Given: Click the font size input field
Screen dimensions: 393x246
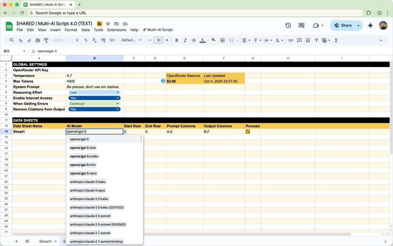Looking at the screenshot, I should (158, 40).
